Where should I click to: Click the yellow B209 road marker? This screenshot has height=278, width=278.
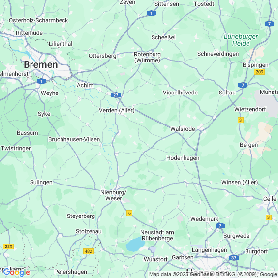point(259,72)
